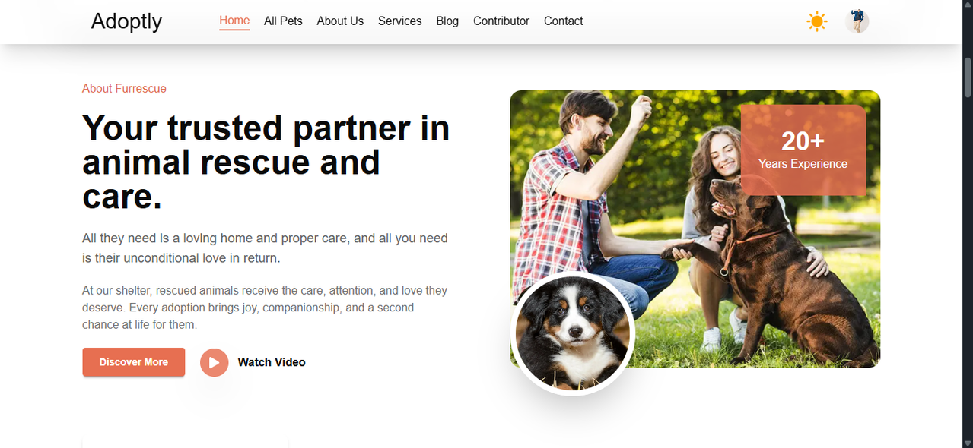Click the Watch Video text link
The height and width of the screenshot is (448, 973).
click(x=272, y=362)
